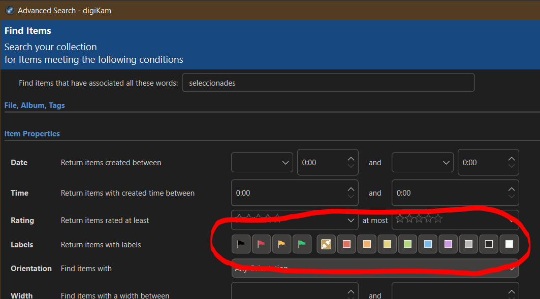Open the second Date created dropdown

pos(422,163)
